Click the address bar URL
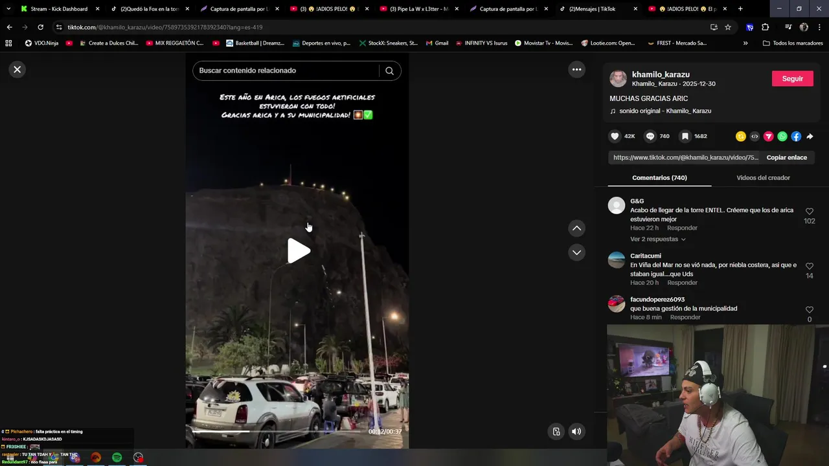 click(165, 27)
